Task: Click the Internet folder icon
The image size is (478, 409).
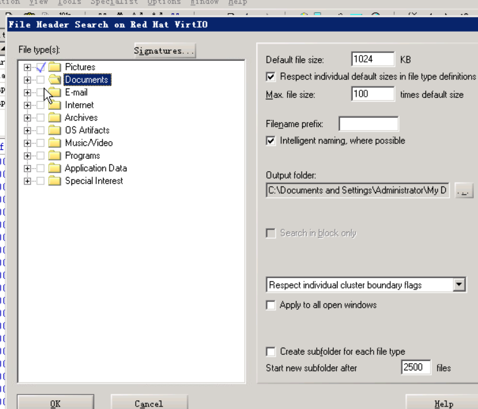Action: pyautogui.click(x=55, y=105)
